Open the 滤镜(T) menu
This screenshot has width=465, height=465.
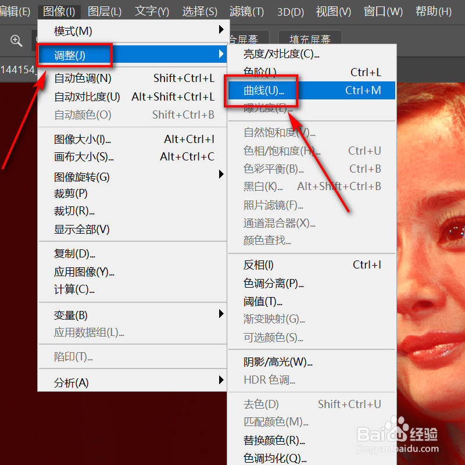[246, 12]
